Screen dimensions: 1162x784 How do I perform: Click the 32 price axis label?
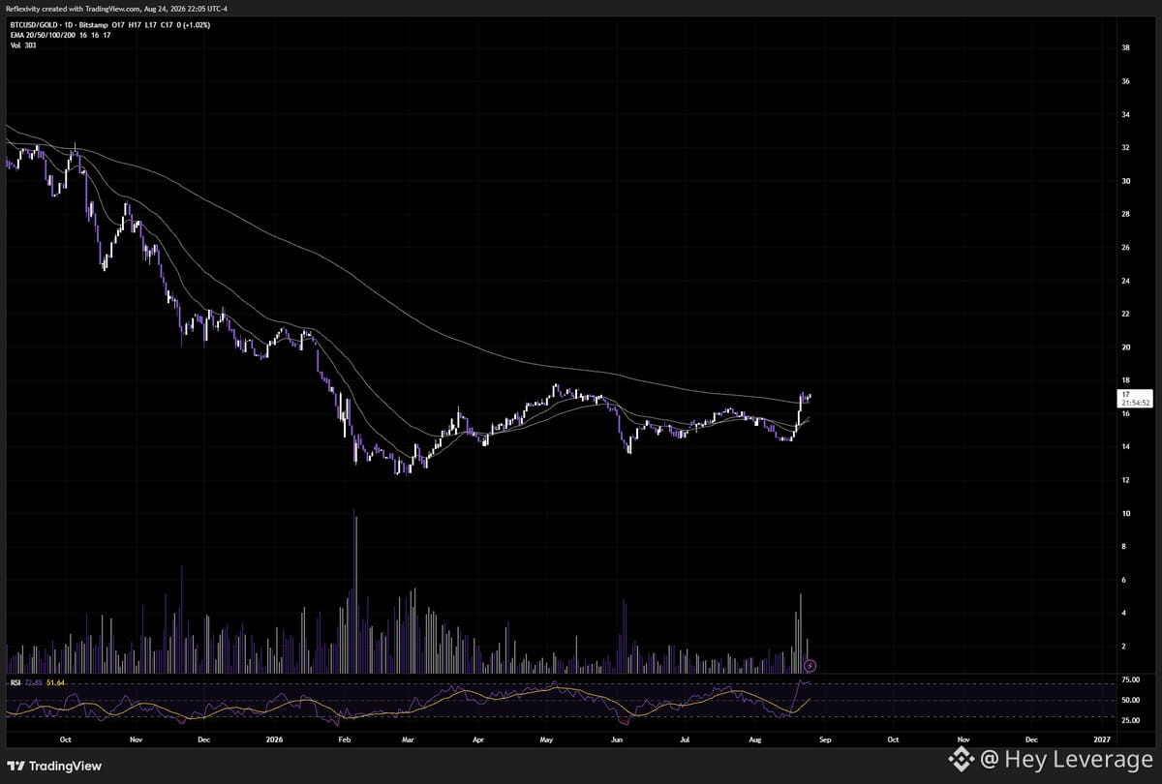click(1125, 147)
